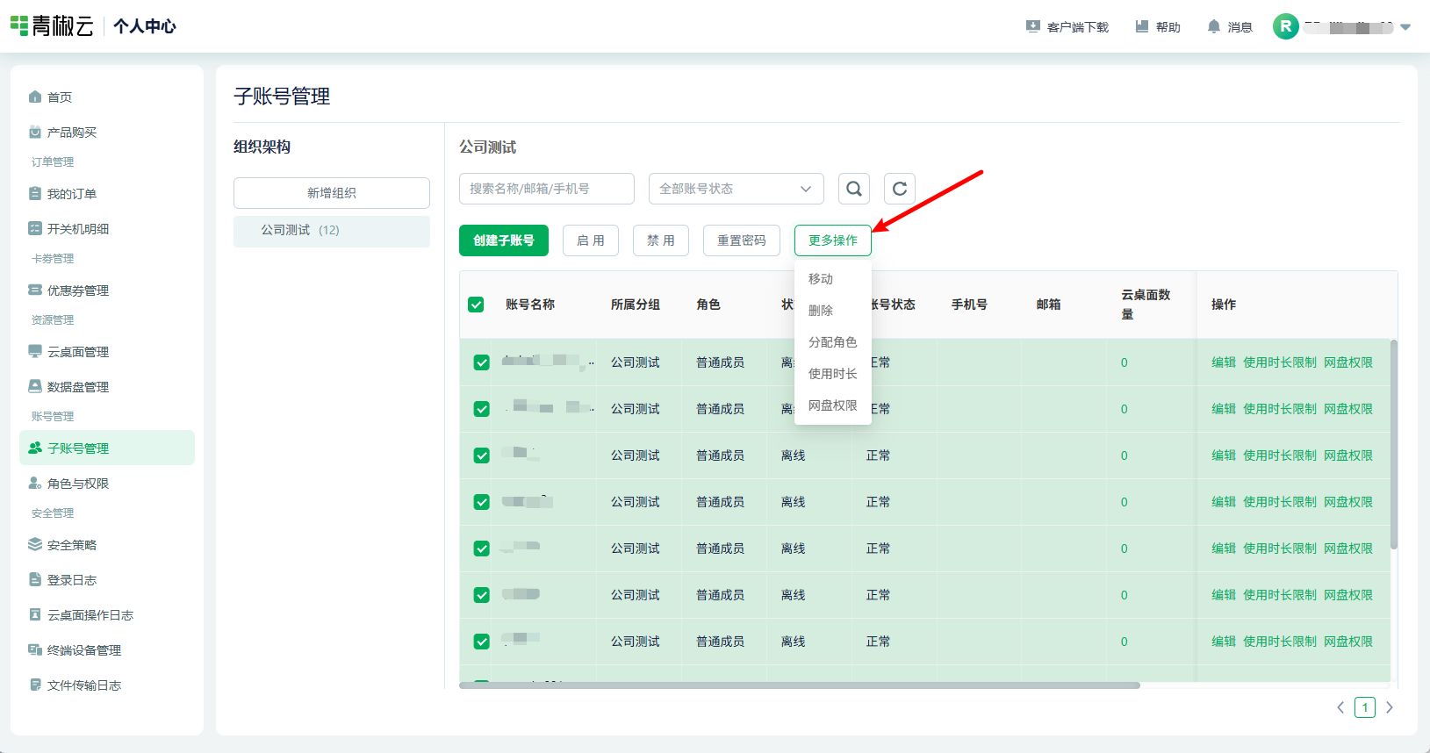Expand the user account dropdown arrow
The image size is (1430, 753).
tap(1405, 27)
